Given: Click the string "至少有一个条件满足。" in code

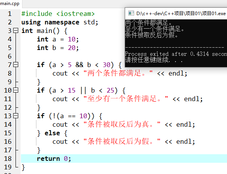Looking at the screenshot, I should pyautogui.click(x=126, y=99).
